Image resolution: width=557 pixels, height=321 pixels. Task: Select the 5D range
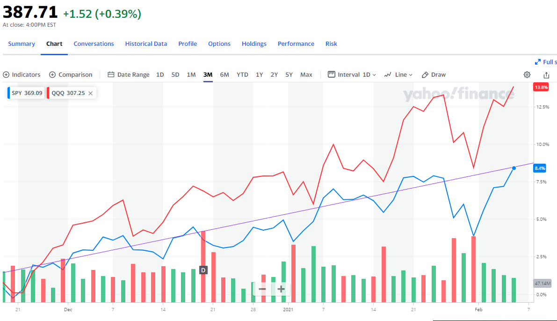pos(175,75)
